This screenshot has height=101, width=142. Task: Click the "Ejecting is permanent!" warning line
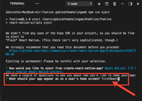(x=24, y=61)
